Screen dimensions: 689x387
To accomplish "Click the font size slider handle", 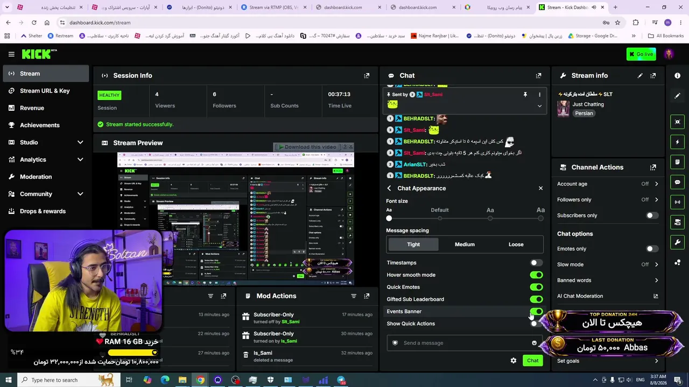I will point(389,218).
